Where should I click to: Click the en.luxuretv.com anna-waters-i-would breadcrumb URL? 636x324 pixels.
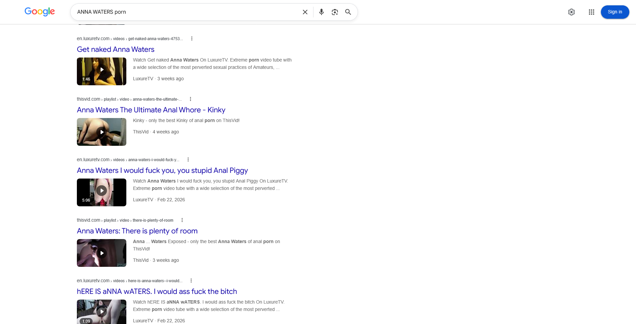click(128, 159)
